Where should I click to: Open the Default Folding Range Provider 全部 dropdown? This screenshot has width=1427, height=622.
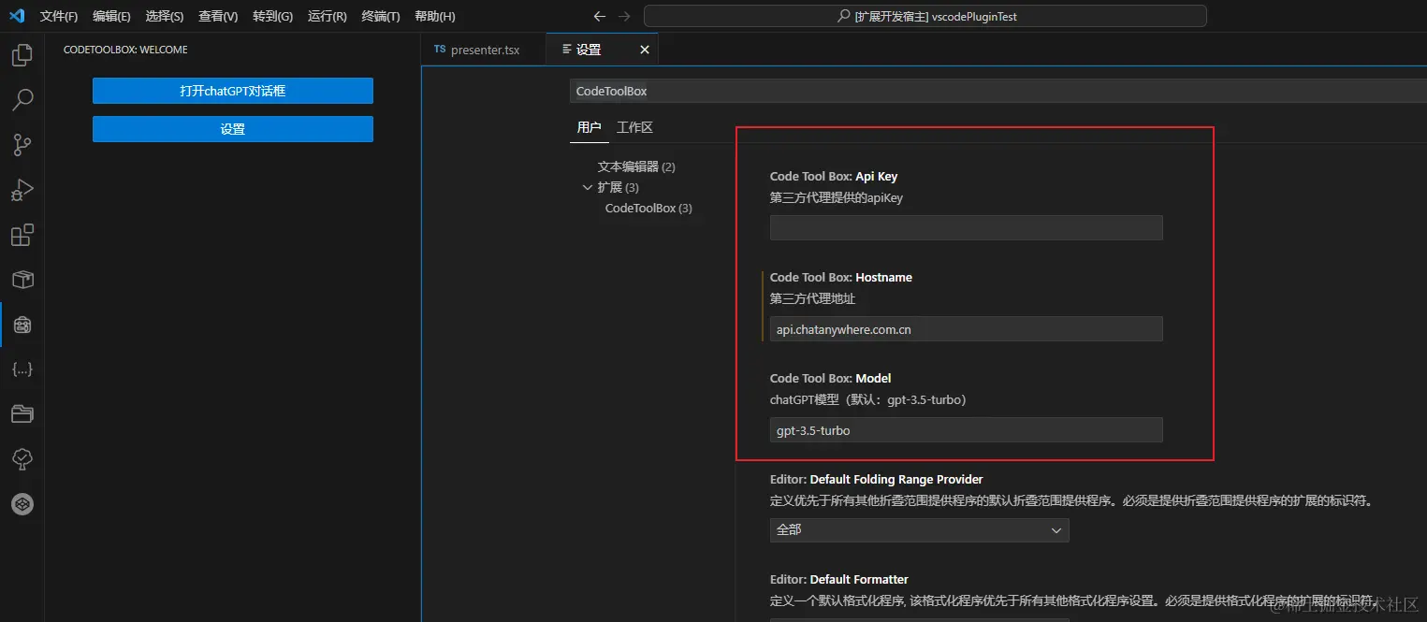click(x=919, y=529)
